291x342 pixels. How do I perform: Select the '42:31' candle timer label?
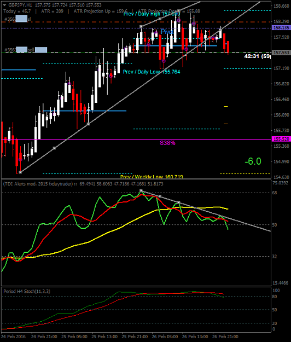[252, 56]
